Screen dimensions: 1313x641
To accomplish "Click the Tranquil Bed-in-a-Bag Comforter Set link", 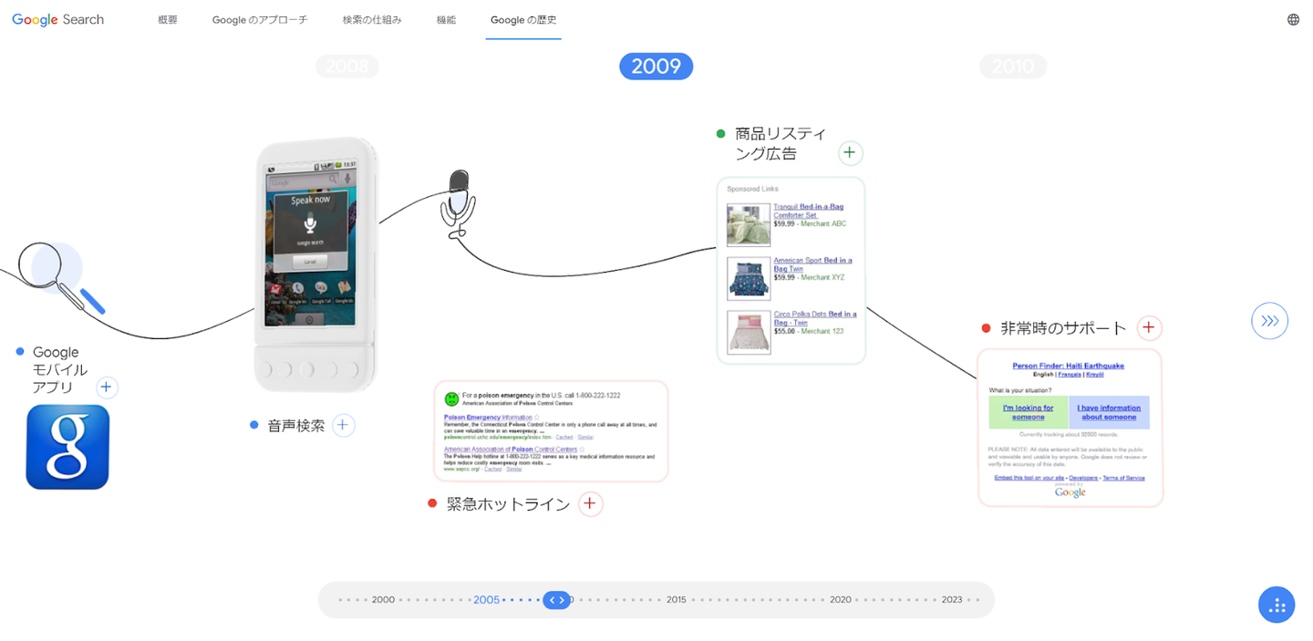I will click(809, 212).
